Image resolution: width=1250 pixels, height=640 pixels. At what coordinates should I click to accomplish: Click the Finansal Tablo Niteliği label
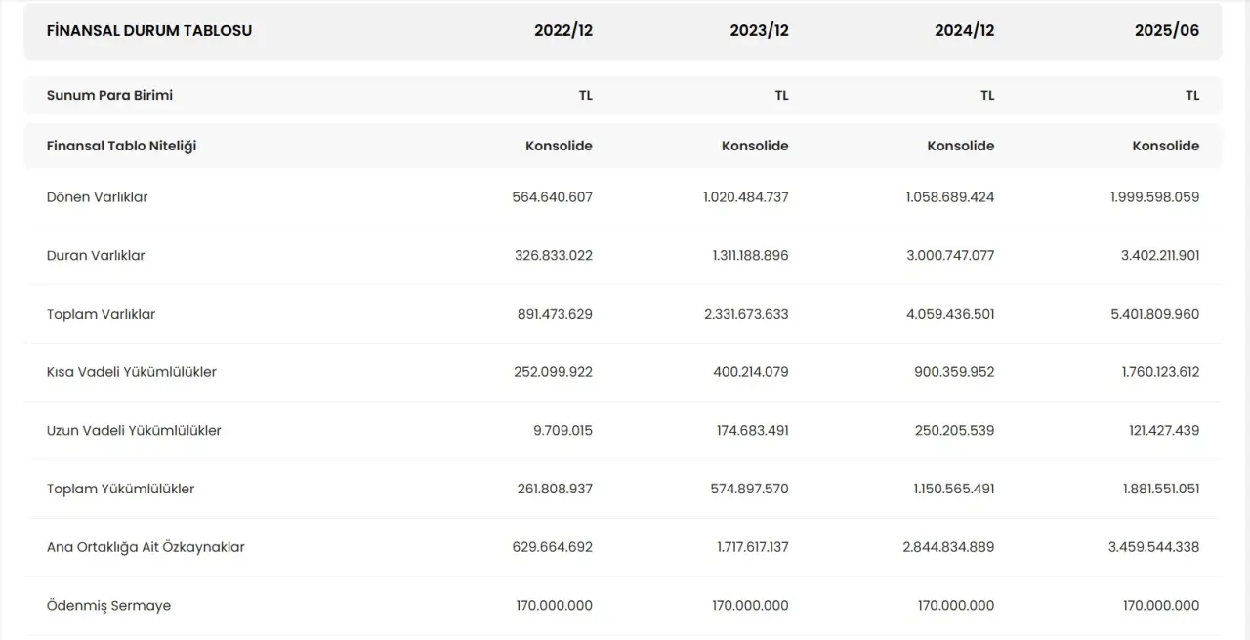[x=121, y=146]
